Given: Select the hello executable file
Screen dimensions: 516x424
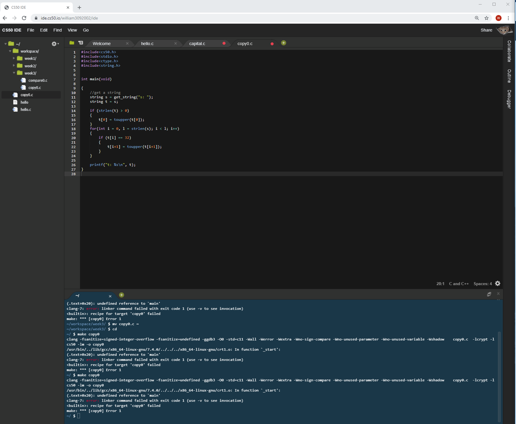Looking at the screenshot, I should (x=24, y=102).
